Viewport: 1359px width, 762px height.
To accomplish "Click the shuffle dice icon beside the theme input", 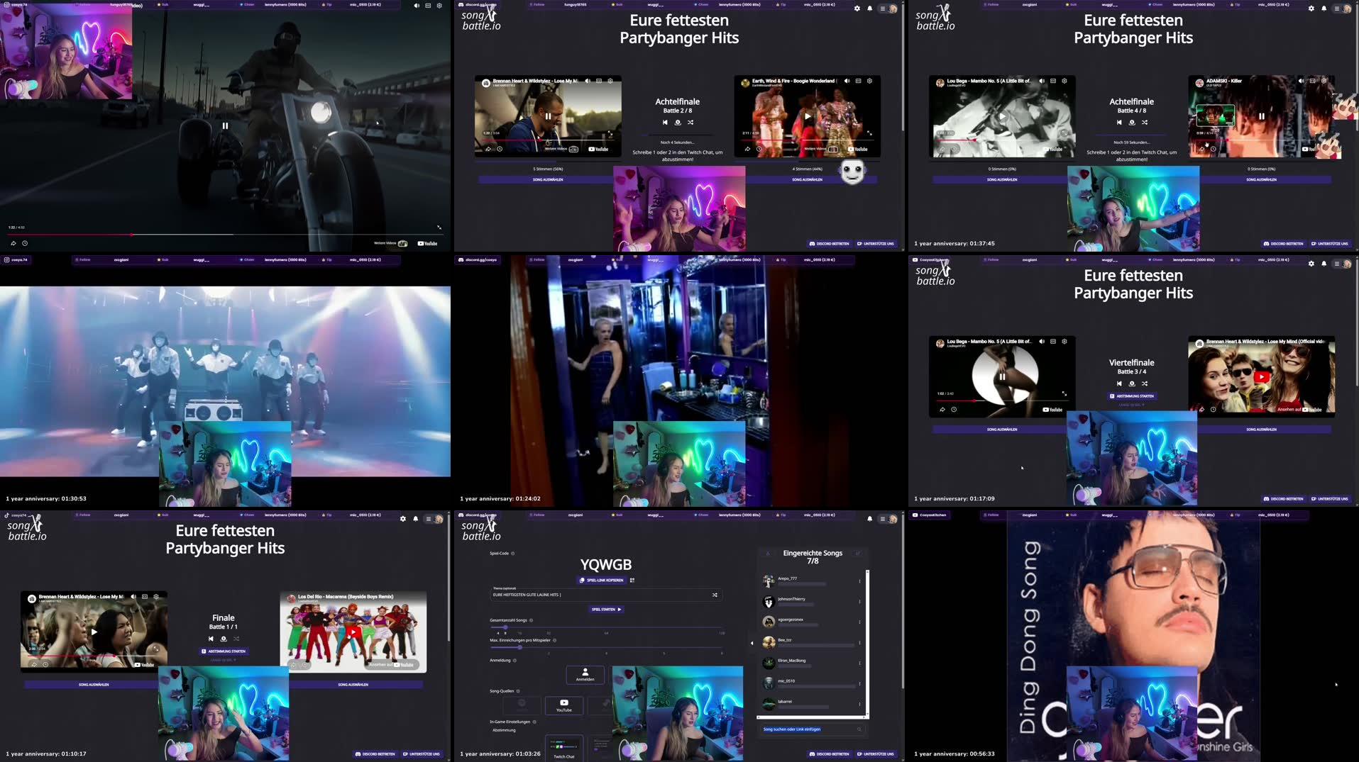I will click(x=715, y=594).
